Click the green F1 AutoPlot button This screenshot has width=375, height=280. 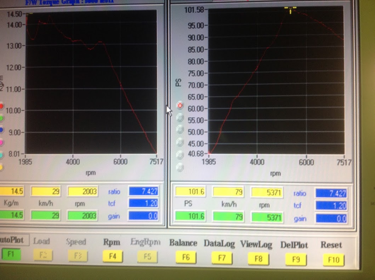tap(11, 254)
